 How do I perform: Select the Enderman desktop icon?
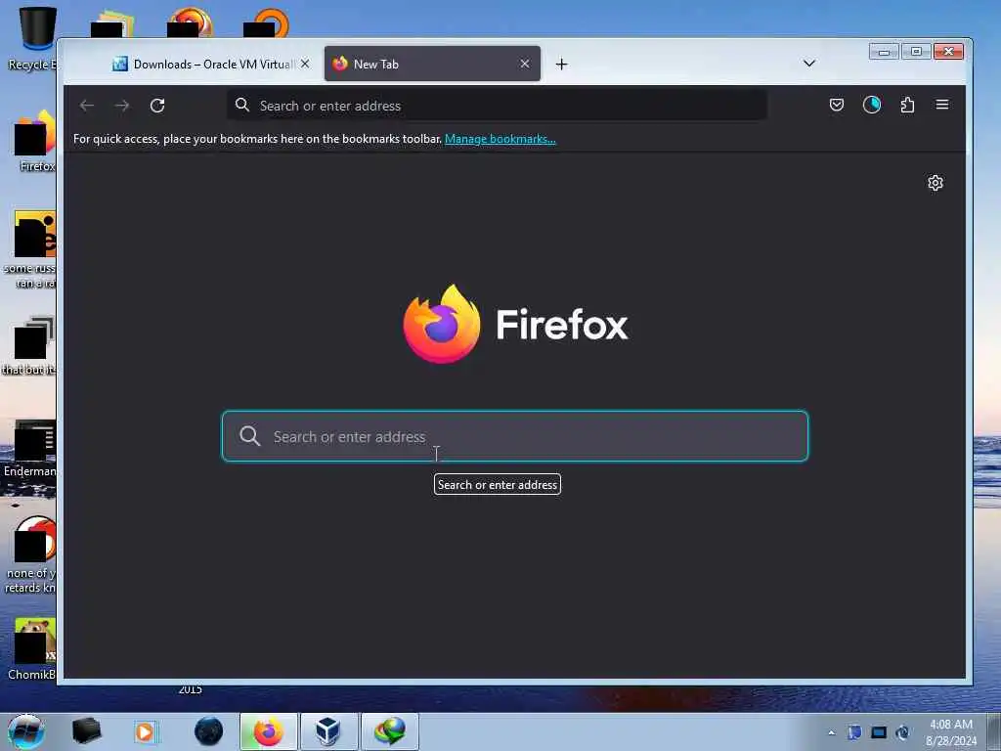coord(30,448)
